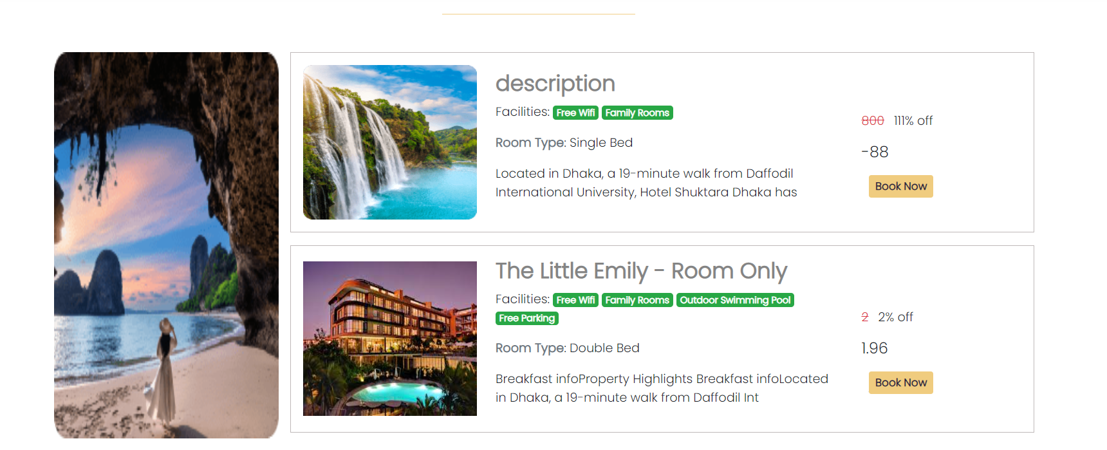Click Book Now for the description listing
Viewport: 1107px width, 450px height.
pos(900,187)
